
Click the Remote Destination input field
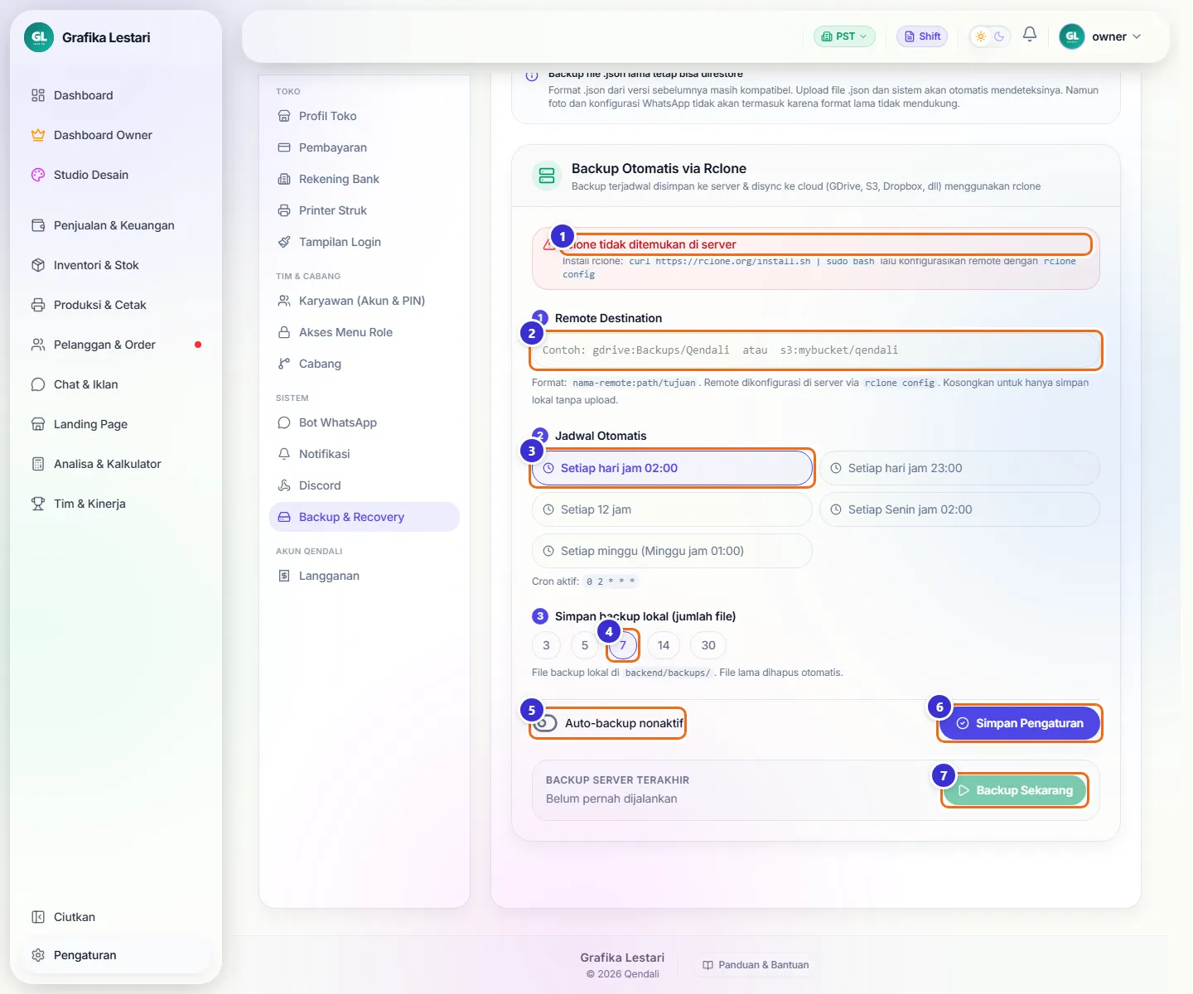click(816, 350)
